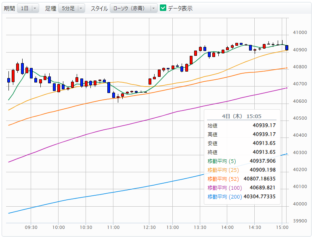Click the 終値 value 40913.65
The height and width of the screenshot is (237, 312).
click(264, 152)
